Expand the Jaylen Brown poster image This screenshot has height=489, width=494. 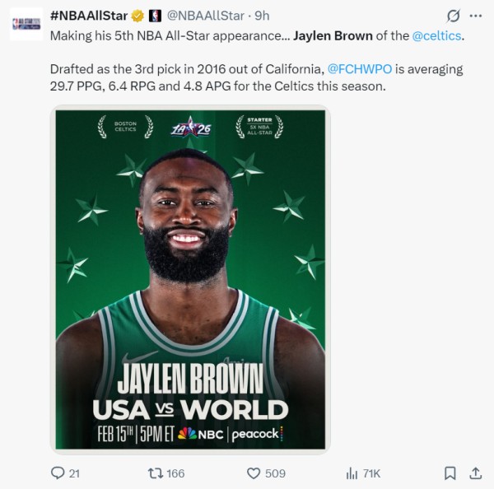(190, 279)
